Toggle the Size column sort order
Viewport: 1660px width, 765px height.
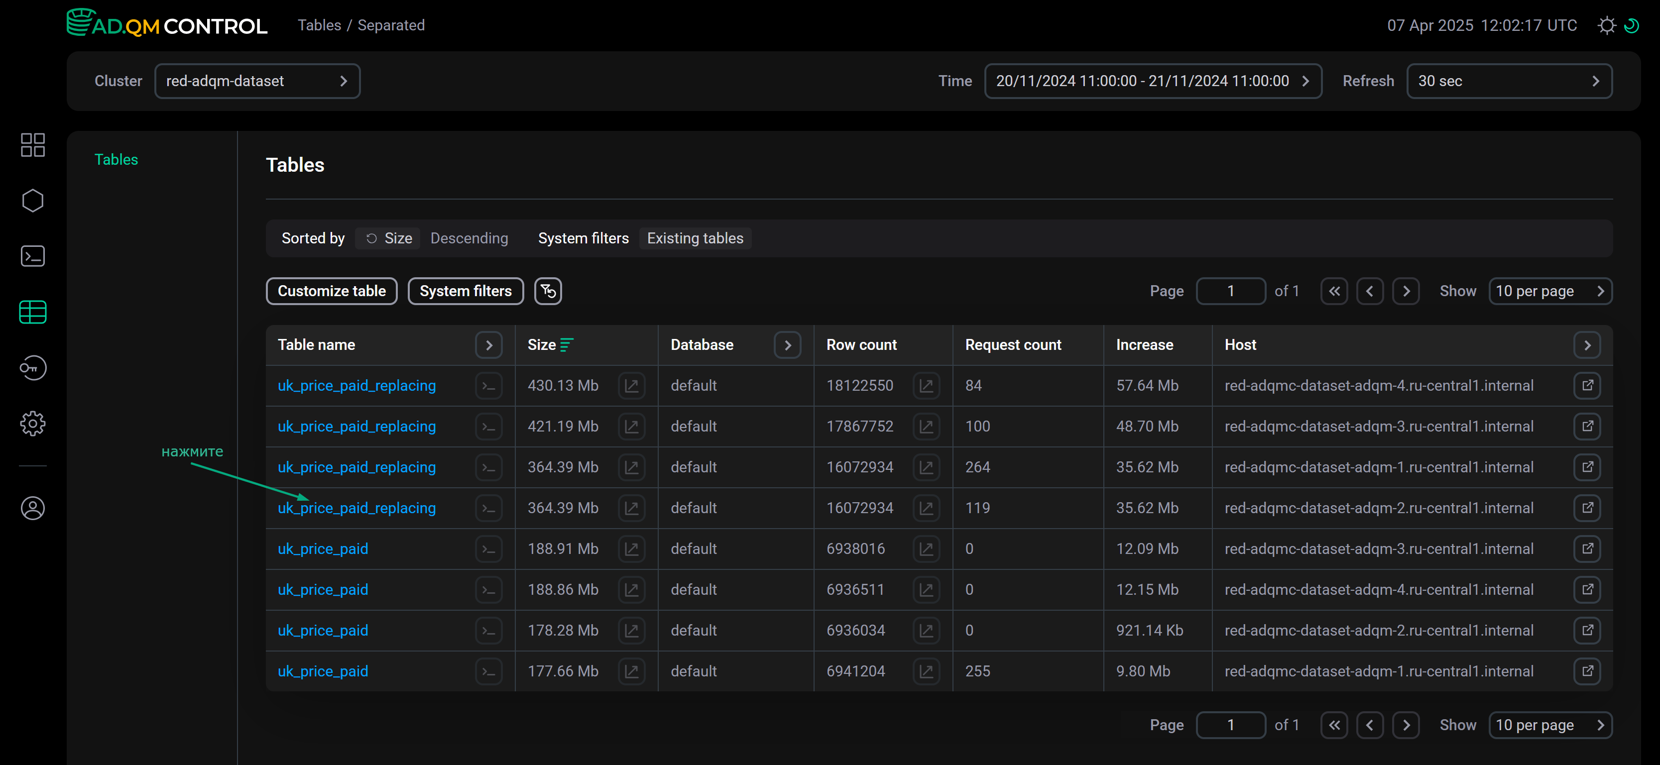tap(567, 345)
